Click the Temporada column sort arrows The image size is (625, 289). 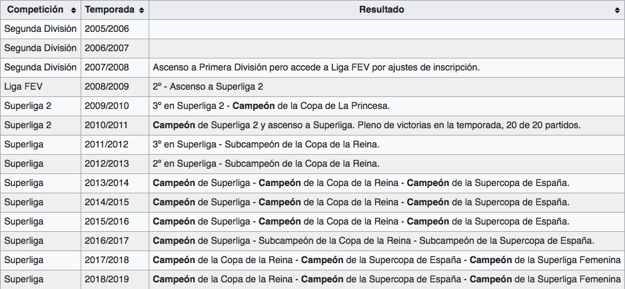coord(141,11)
